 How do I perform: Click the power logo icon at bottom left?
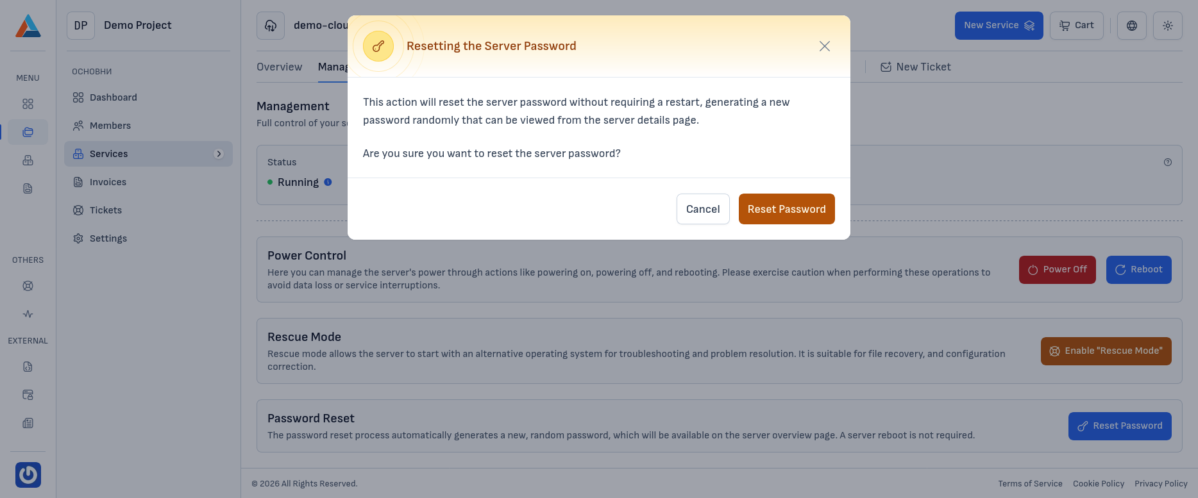(x=28, y=475)
